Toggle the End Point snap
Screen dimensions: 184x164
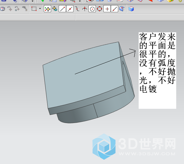pos(62,9)
